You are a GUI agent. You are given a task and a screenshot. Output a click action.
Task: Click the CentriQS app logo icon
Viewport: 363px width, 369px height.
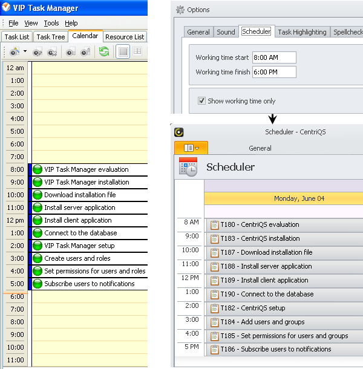point(179,132)
